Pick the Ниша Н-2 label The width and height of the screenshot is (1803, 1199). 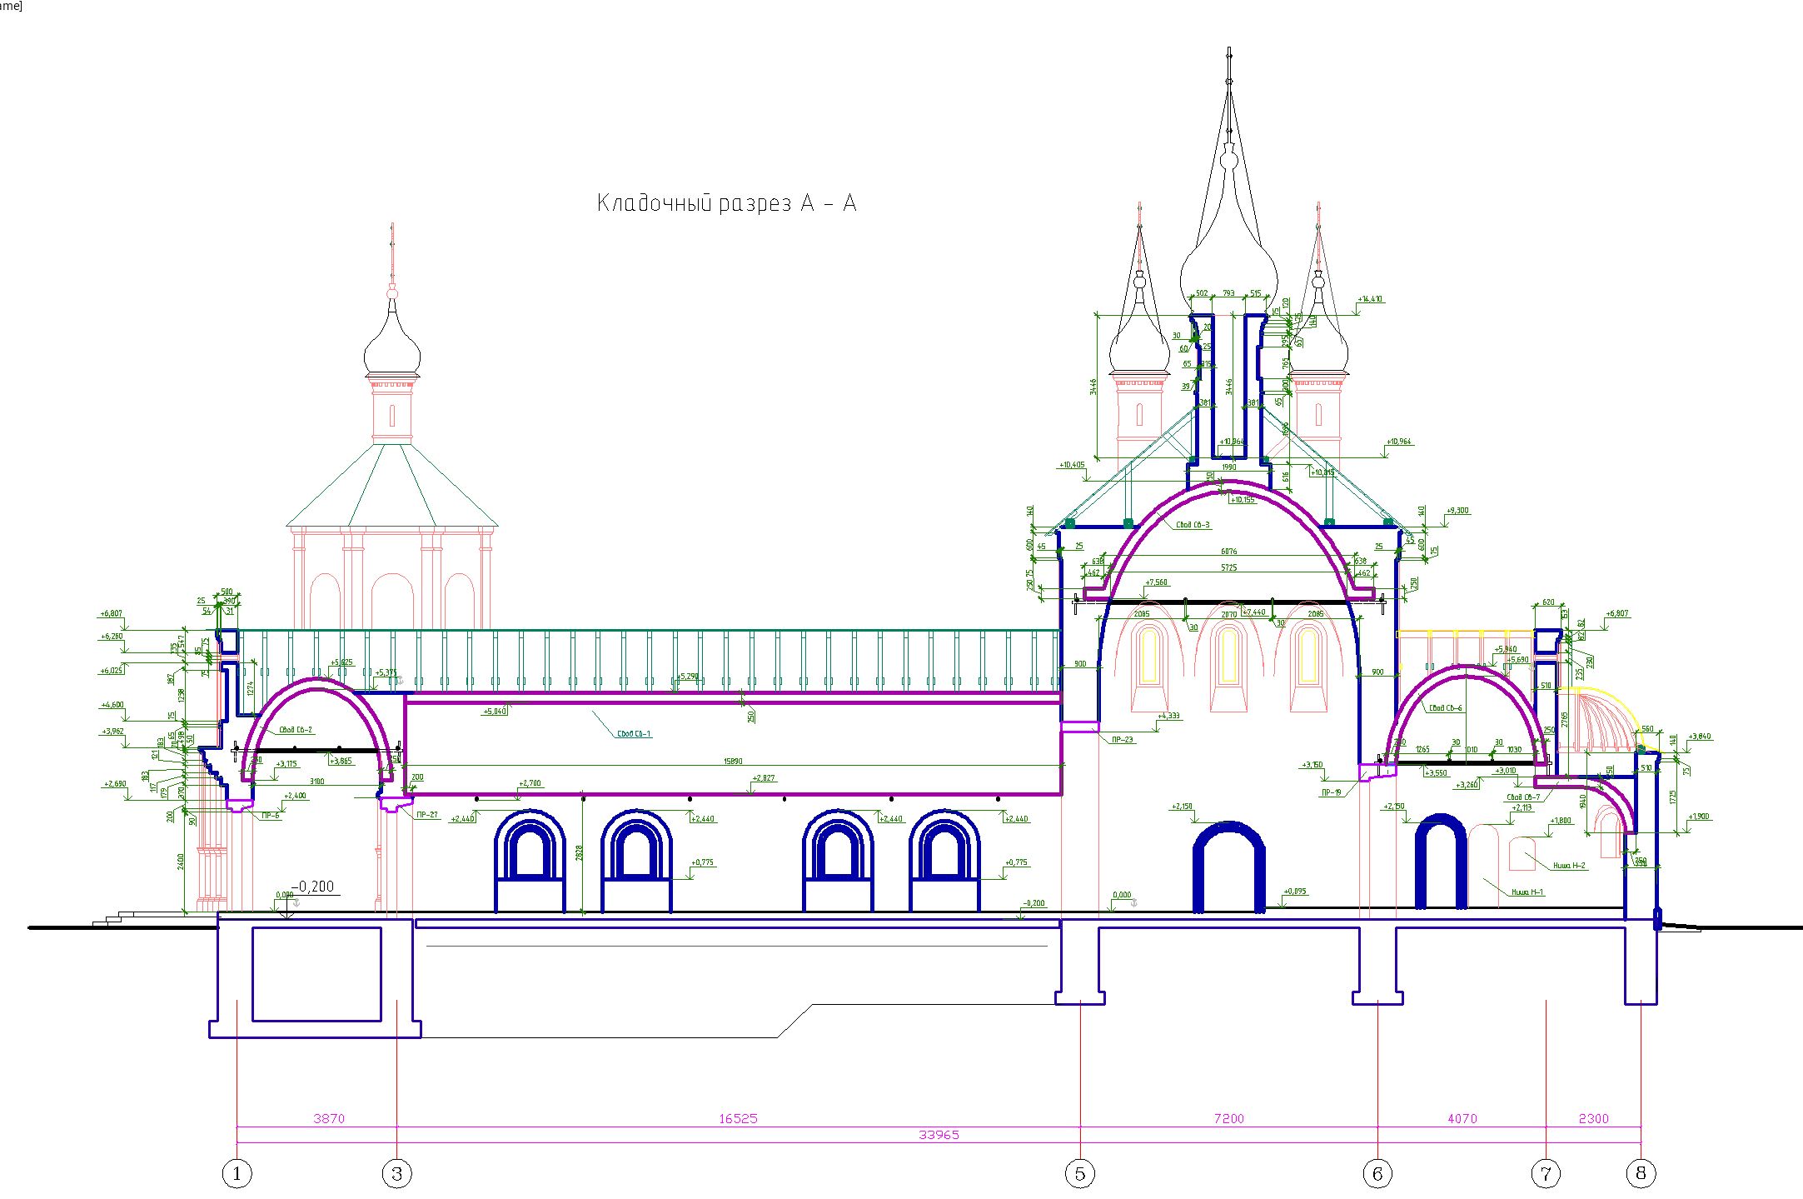(1569, 866)
